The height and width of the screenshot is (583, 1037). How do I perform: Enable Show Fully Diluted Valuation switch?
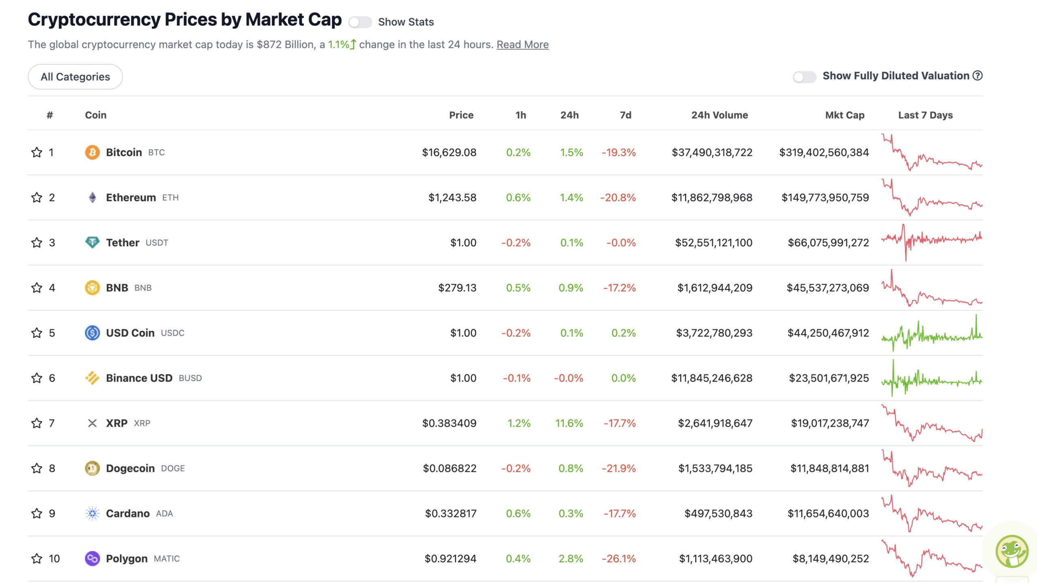point(804,77)
